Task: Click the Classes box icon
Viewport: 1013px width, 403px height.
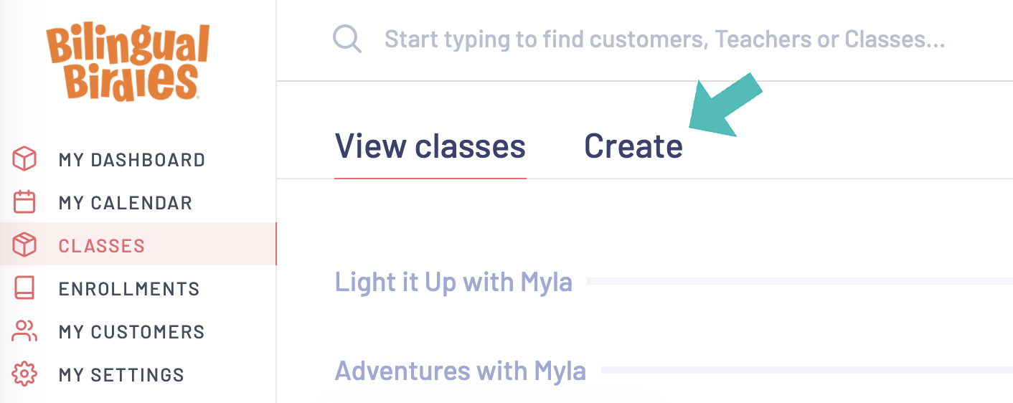Action: (24, 245)
